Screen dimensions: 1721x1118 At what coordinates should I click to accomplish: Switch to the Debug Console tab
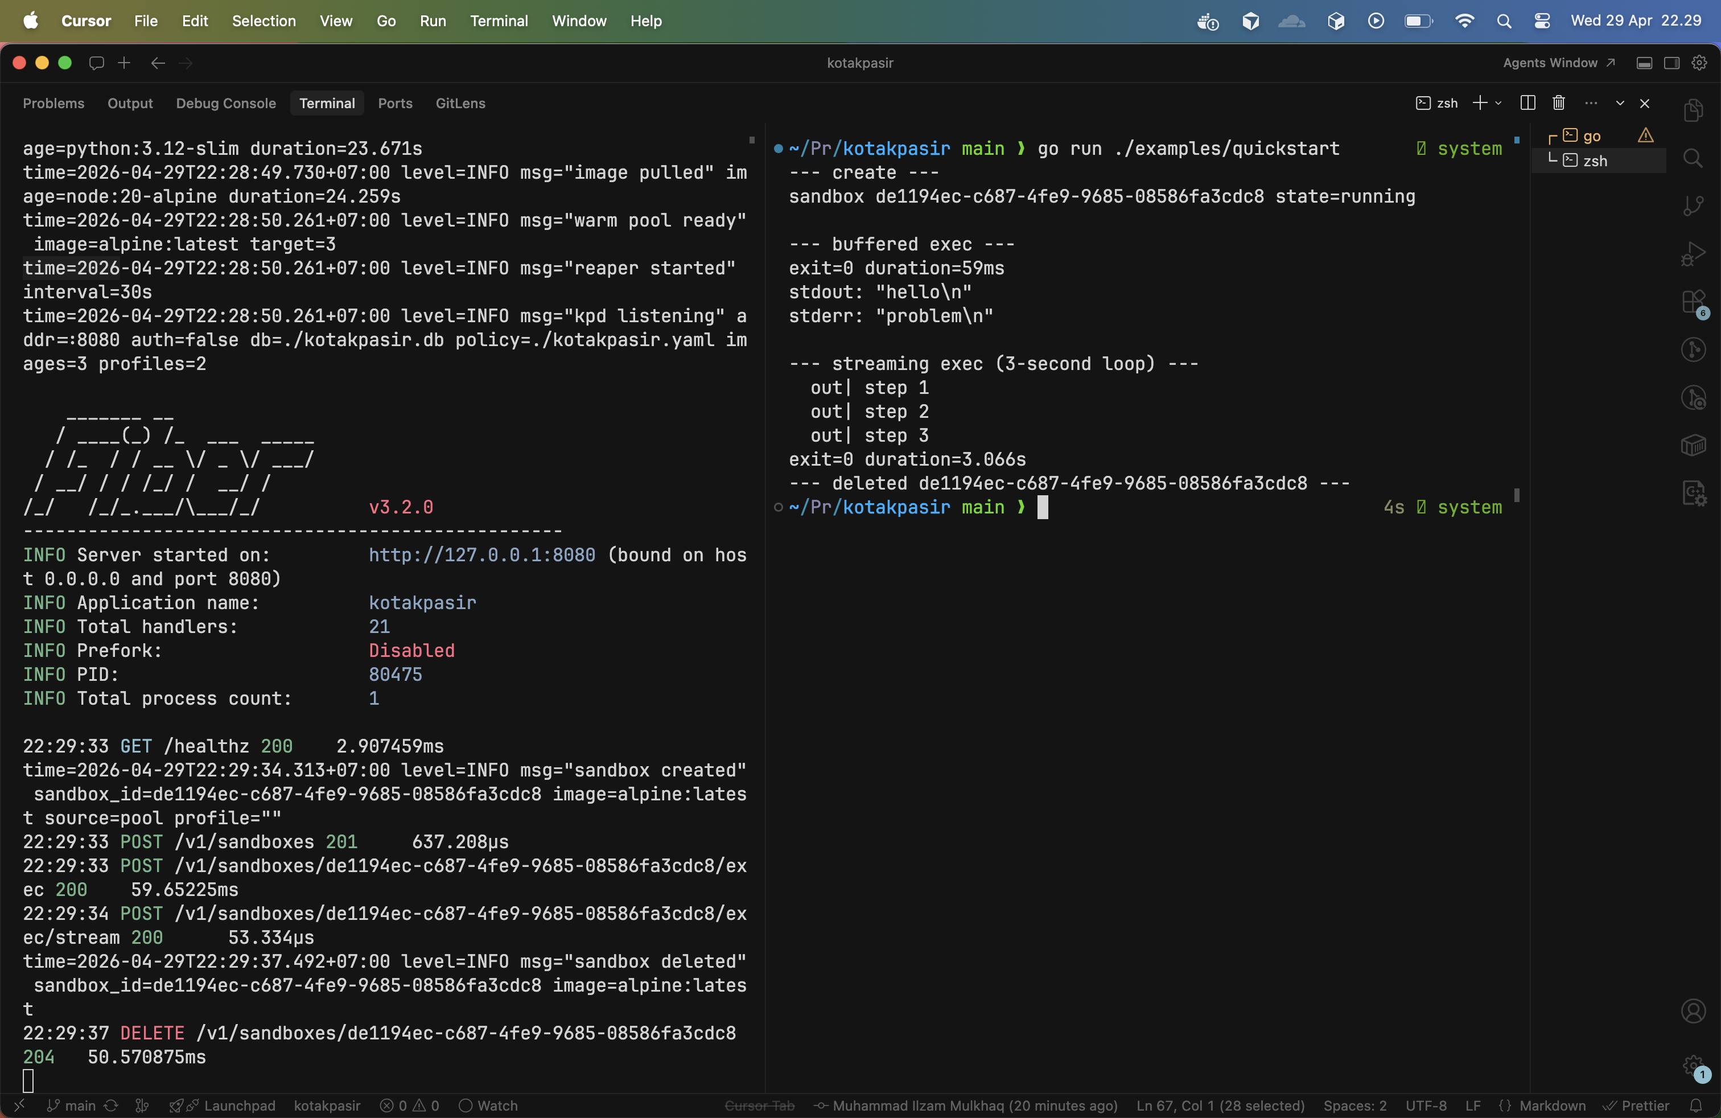[225, 102]
